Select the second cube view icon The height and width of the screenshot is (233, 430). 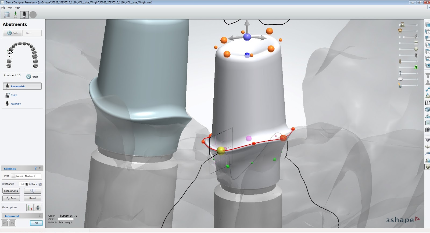click(428, 32)
